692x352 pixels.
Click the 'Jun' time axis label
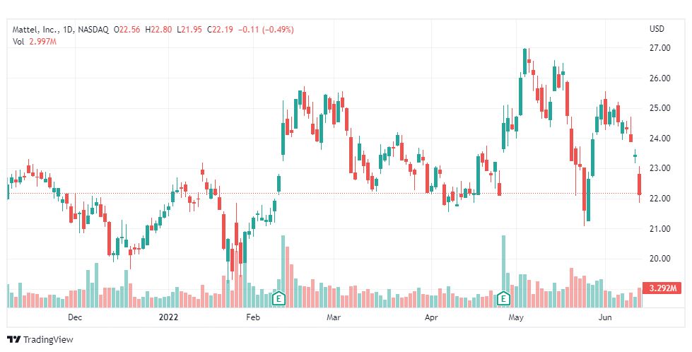605,317
